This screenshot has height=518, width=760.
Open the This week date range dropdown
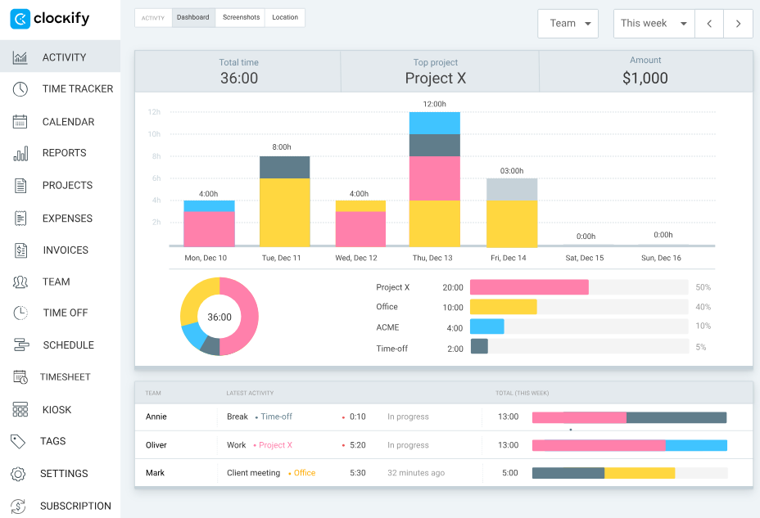653,23
